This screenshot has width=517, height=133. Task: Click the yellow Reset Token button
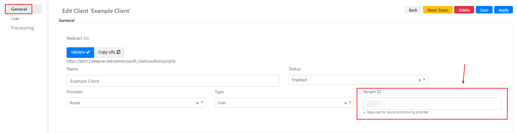click(438, 10)
